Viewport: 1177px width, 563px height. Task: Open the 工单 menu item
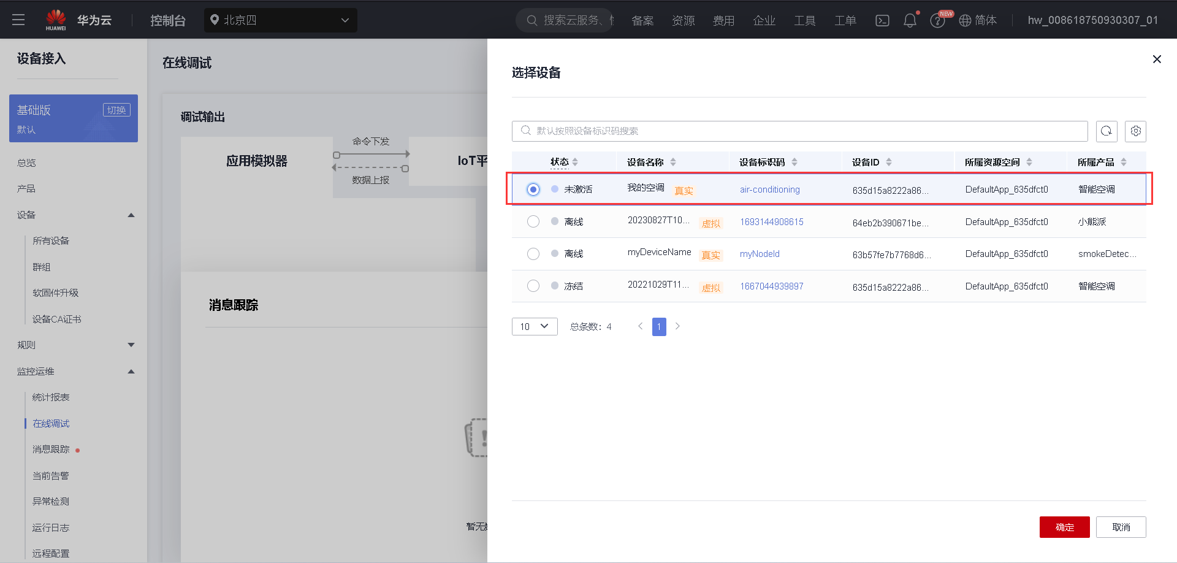click(x=845, y=20)
